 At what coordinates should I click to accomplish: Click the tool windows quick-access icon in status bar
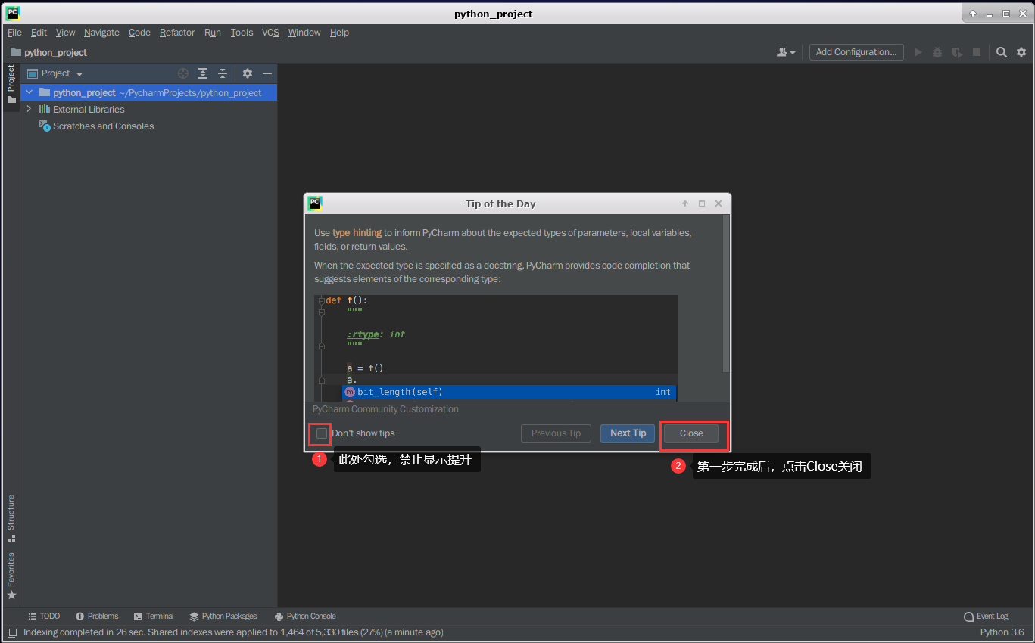pyautogui.click(x=11, y=632)
